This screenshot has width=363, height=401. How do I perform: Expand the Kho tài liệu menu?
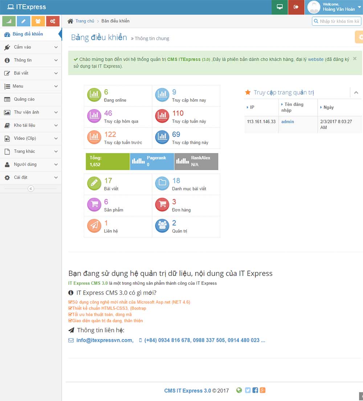pyautogui.click(x=30, y=125)
